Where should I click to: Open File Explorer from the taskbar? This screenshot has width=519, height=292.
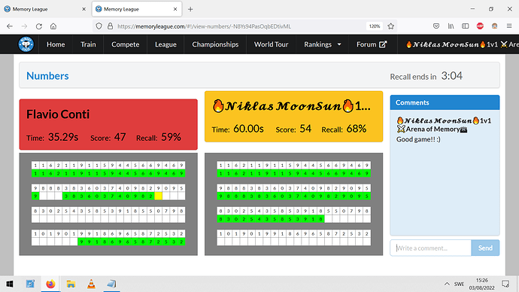point(71,284)
